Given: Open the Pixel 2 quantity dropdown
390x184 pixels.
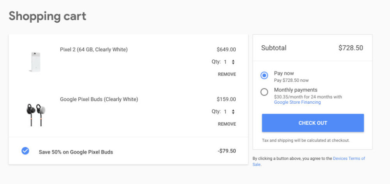Looking at the screenshot, I should (229, 62).
